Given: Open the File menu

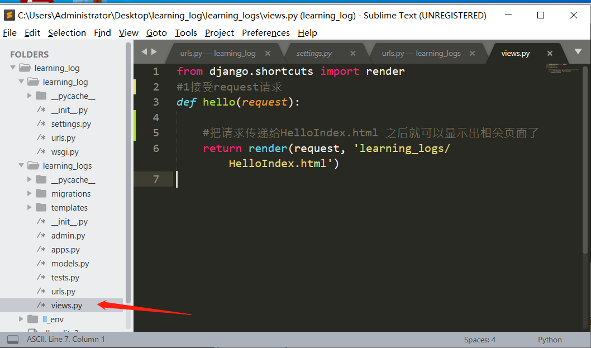Looking at the screenshot, I should pyautogui.click(x=10, y=33).
